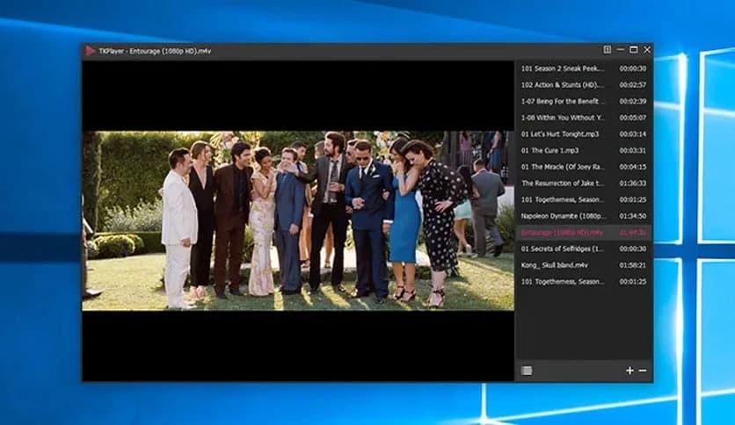This screenshot has width=735, height=425.
Task: Click highlighted Entourage (1080p HD).m4v entry
Action: click(563, 233)
